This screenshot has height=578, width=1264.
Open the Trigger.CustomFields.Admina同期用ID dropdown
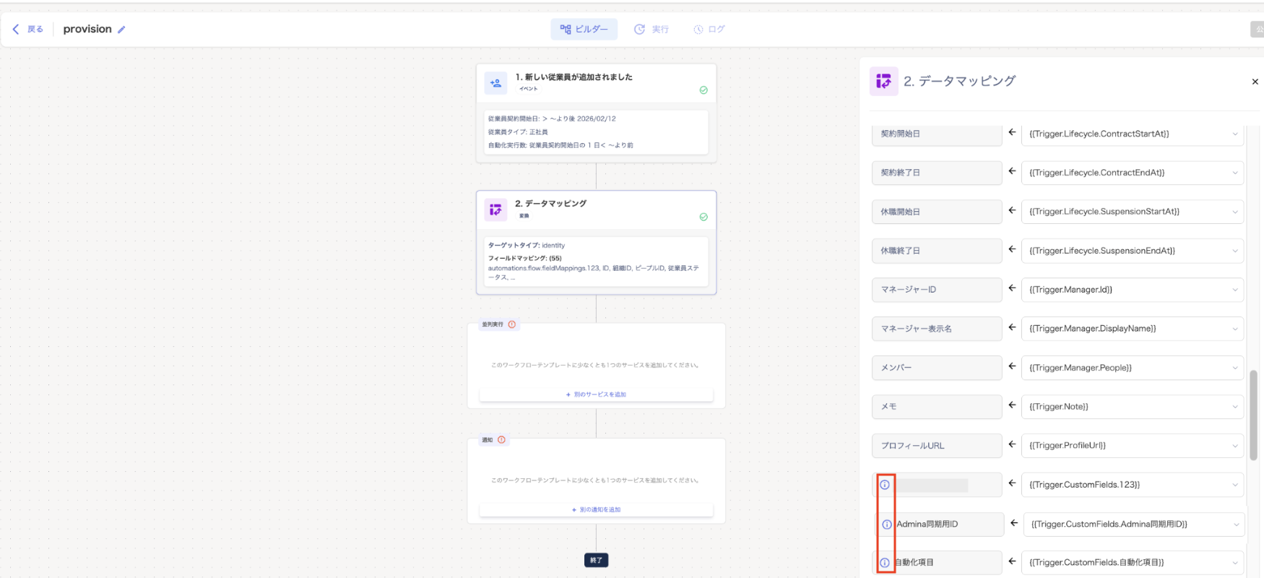1134,525
